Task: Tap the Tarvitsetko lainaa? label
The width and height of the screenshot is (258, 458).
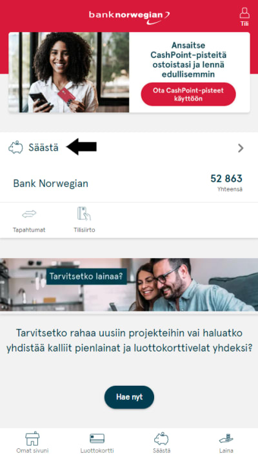Action: click(x=86, y=276)
